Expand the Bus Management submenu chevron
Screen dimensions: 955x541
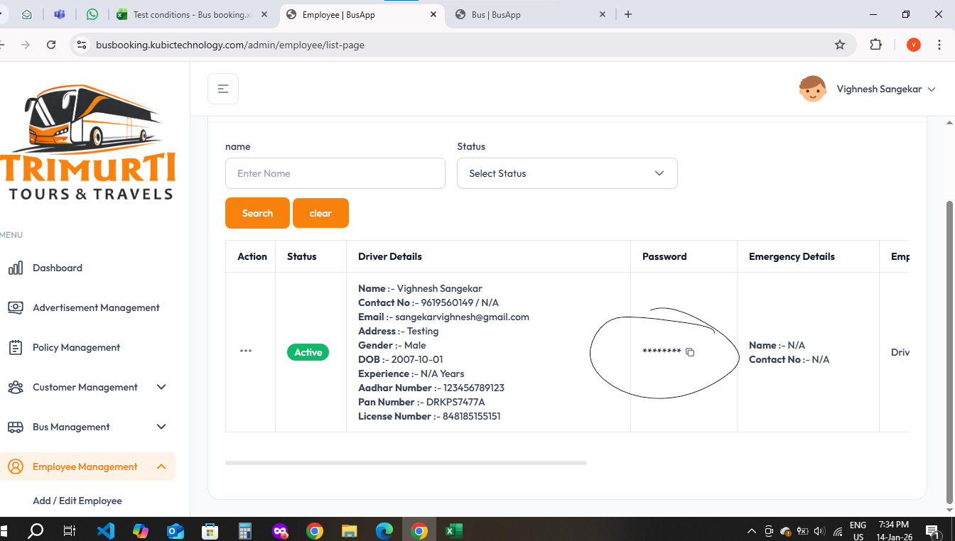pos(161,427)
